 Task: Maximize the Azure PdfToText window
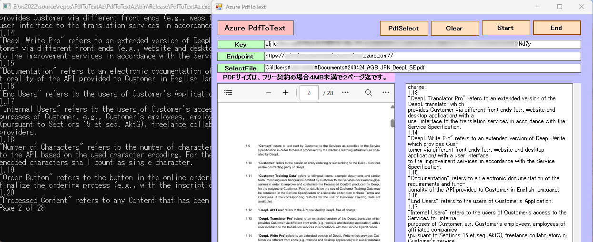(560, 7)
